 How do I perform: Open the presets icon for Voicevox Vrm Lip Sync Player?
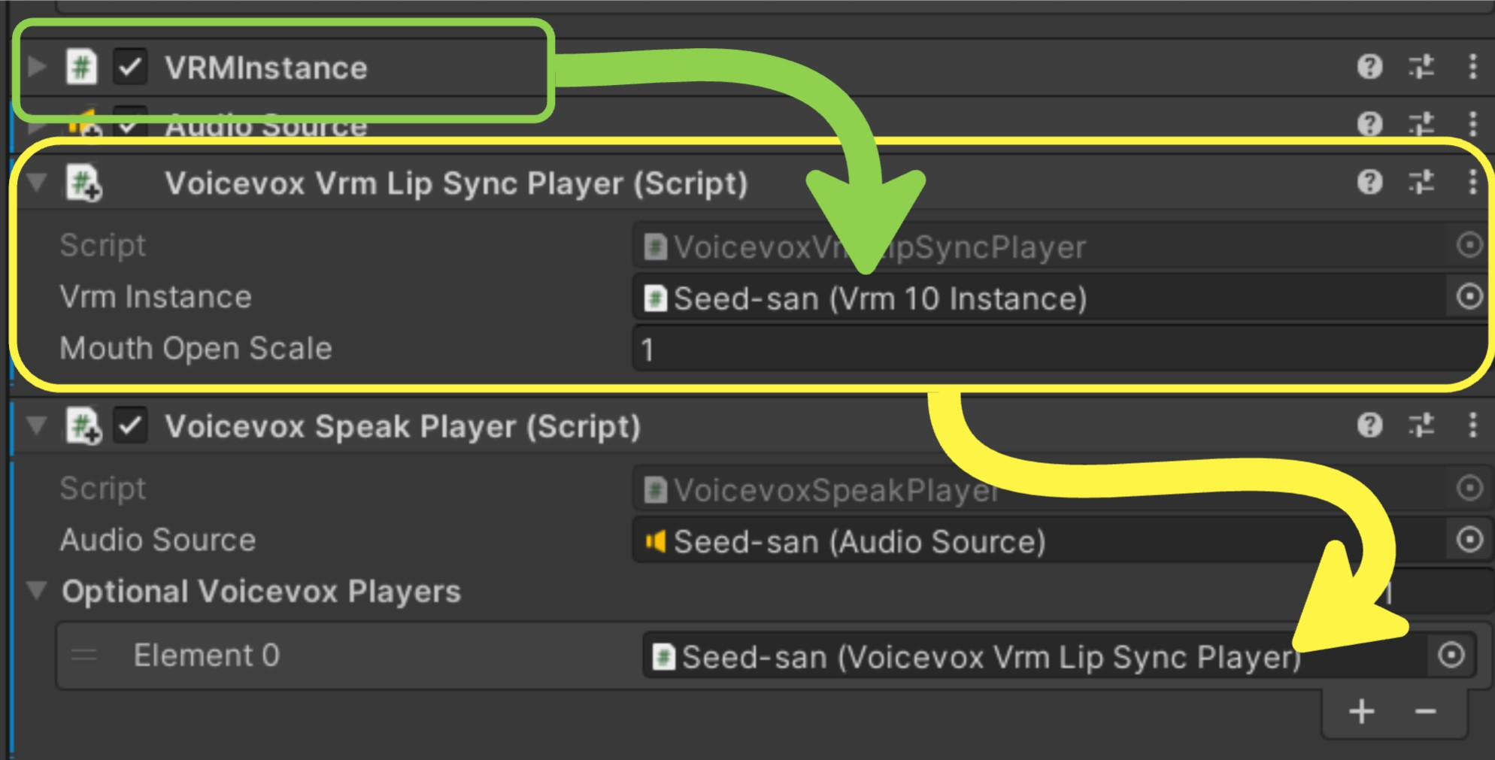(x=1420, y=182)
